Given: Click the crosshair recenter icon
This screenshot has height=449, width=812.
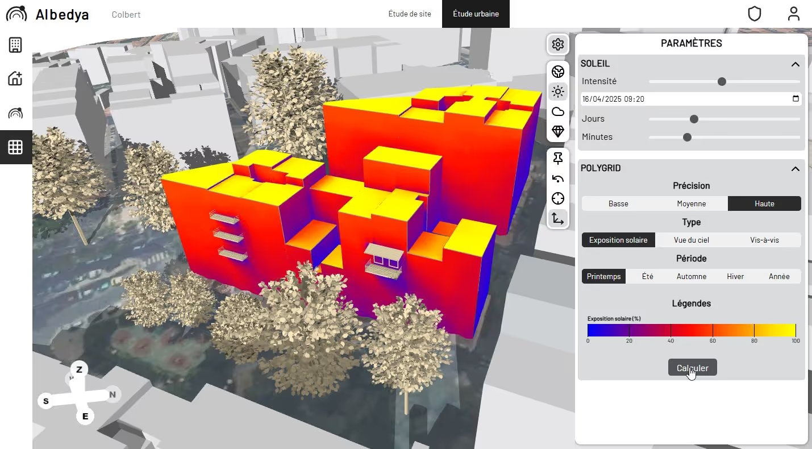Looking at the screenshot, I should click(558, 199).
